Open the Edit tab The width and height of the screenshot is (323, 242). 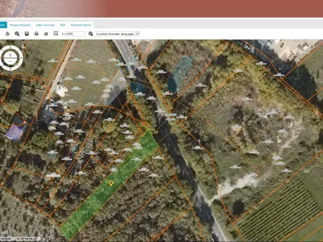tap(63, 25)
